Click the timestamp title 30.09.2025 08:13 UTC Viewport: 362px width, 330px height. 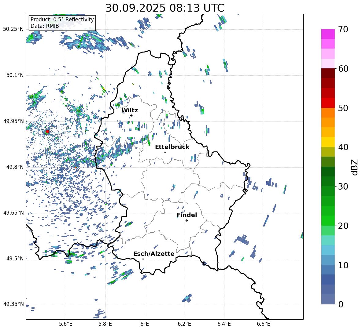[164, 8]
